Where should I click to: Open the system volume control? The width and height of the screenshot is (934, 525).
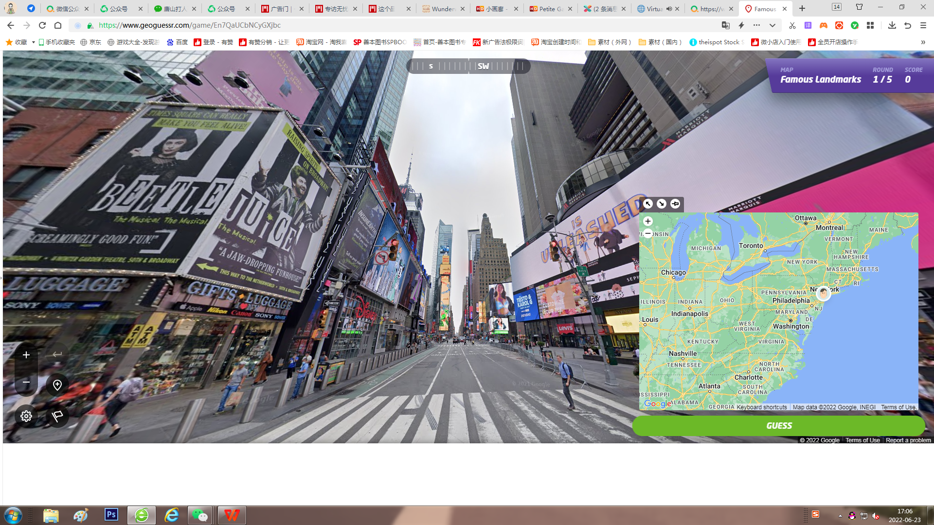point(876,515)
